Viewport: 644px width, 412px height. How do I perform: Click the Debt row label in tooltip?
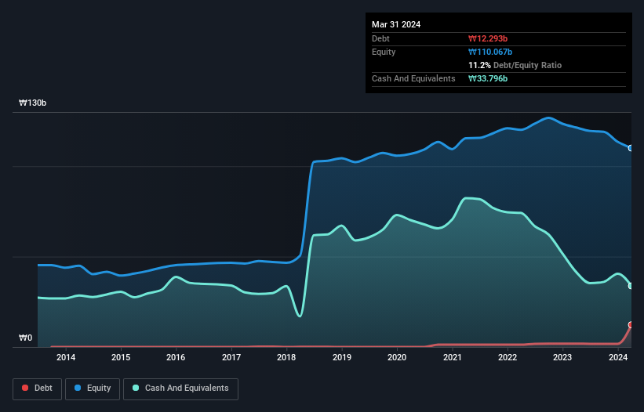tap(380, 38)
